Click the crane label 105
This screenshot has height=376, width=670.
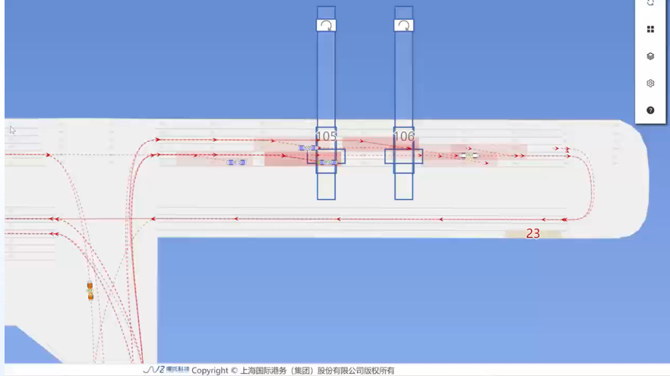(326, 137)
